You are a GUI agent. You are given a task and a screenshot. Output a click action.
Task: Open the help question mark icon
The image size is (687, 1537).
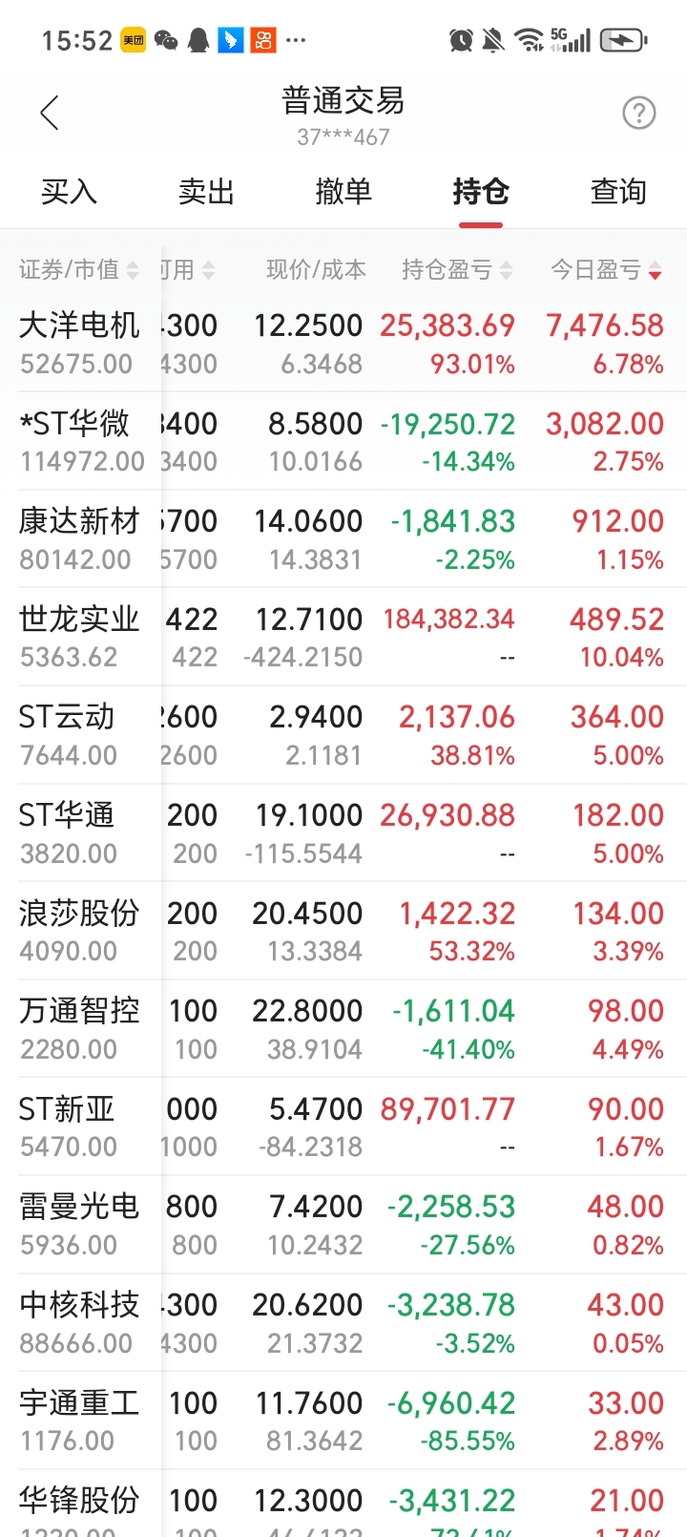click(639, 113)
